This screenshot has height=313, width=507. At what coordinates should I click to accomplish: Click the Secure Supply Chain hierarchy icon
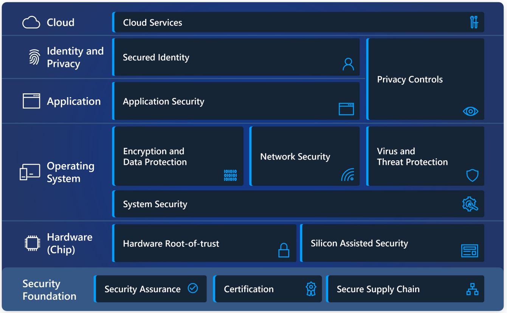(x=472, y=289)
